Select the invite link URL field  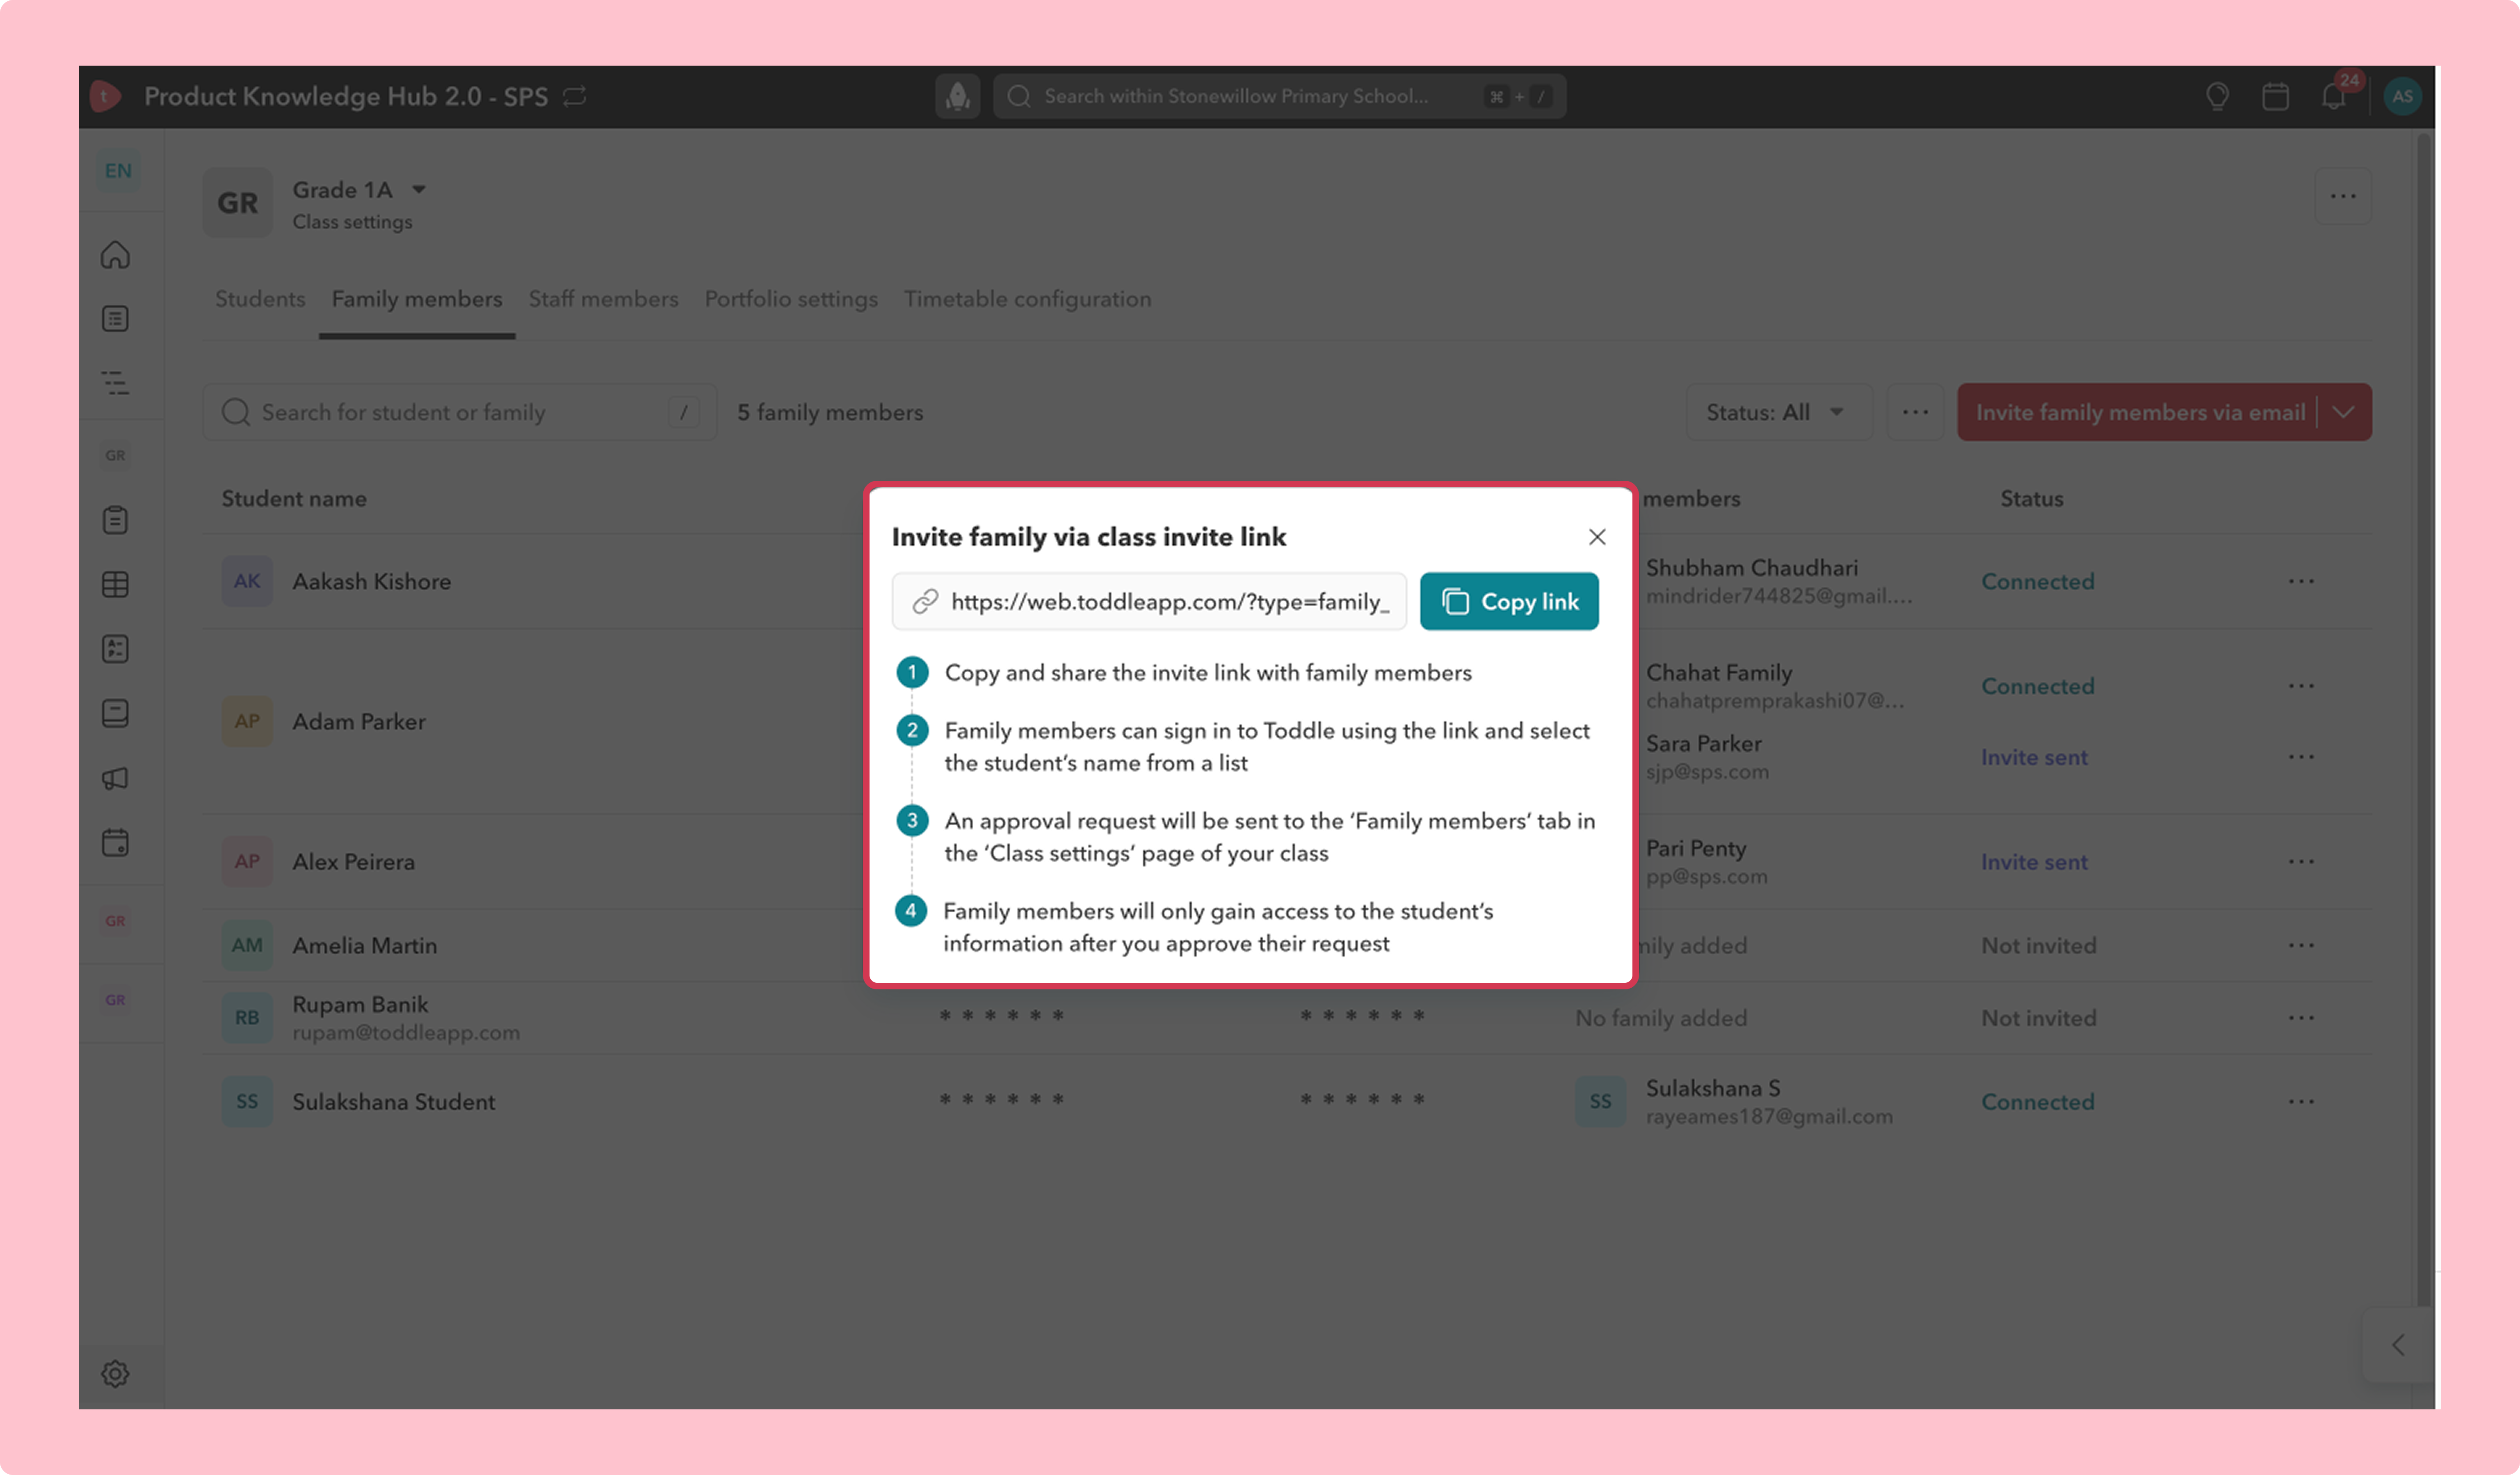coord(1149,601)
